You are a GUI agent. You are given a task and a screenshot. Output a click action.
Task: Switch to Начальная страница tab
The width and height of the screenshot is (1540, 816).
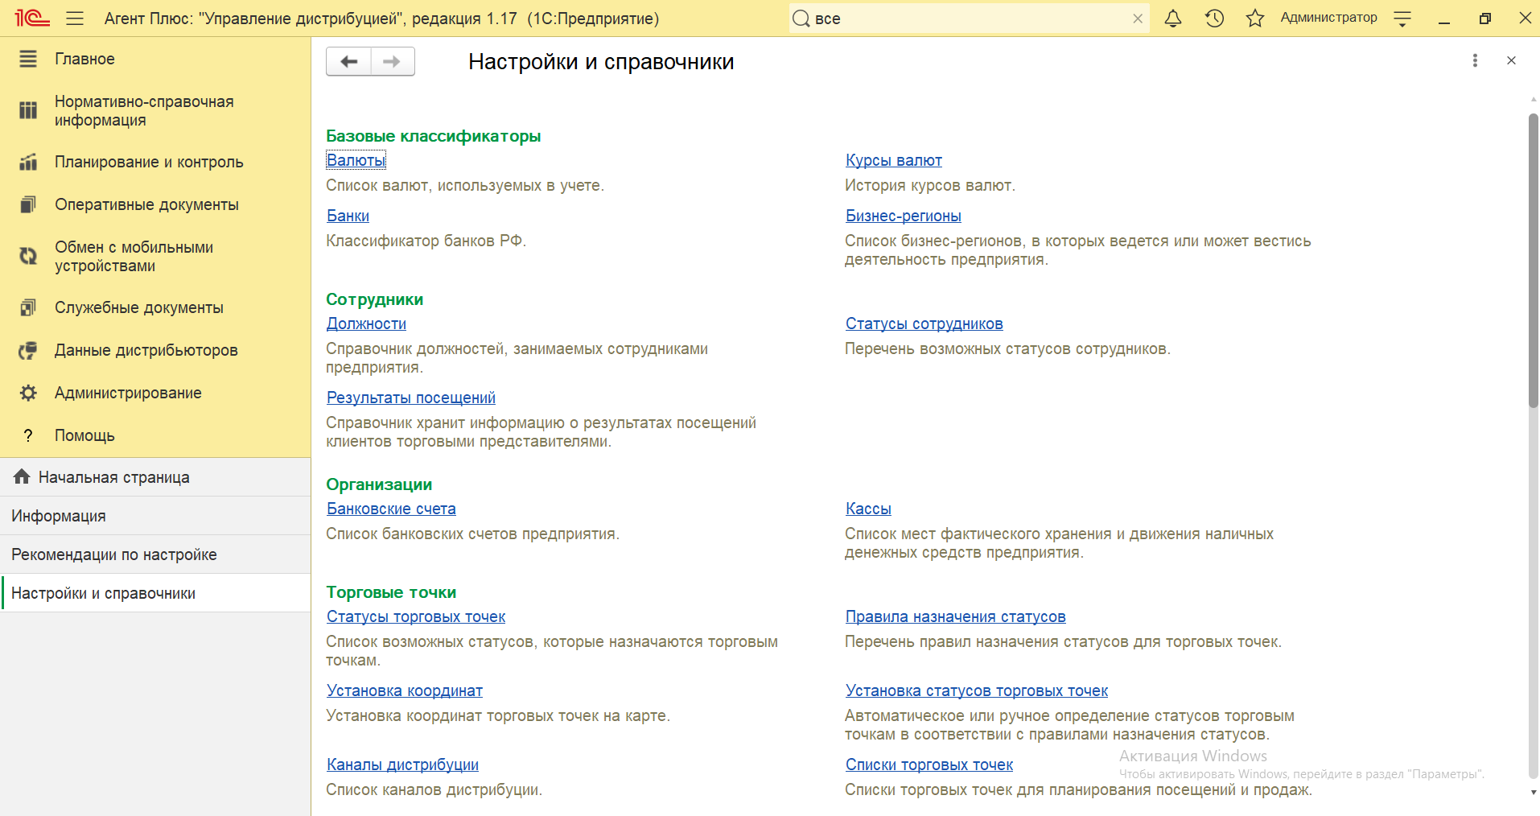coord(113,477)
